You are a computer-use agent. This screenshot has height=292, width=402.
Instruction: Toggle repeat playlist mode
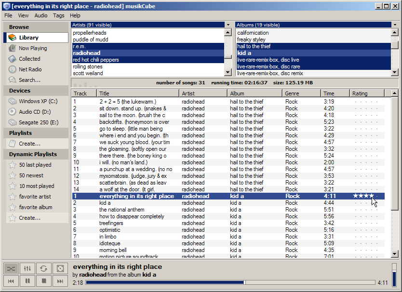click(x=44, y=268)
